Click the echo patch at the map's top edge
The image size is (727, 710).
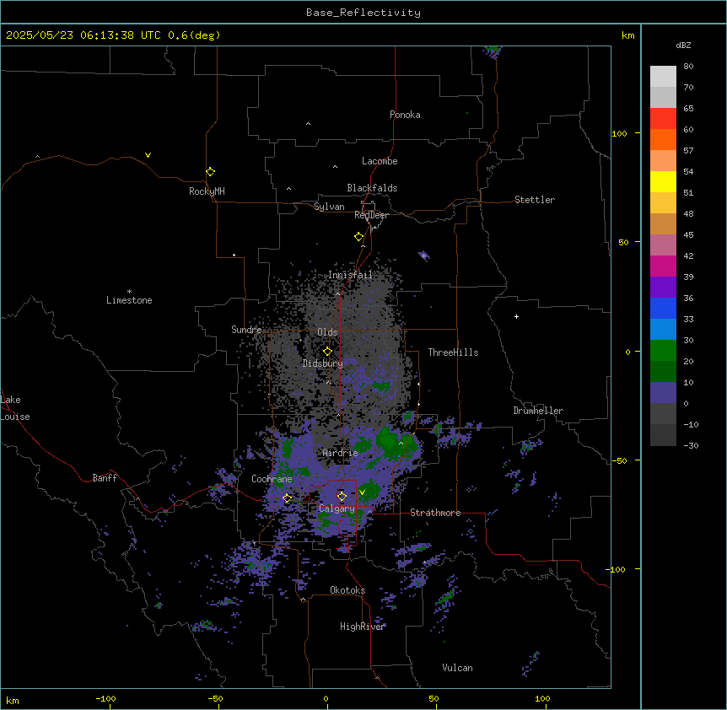(493, 51)
